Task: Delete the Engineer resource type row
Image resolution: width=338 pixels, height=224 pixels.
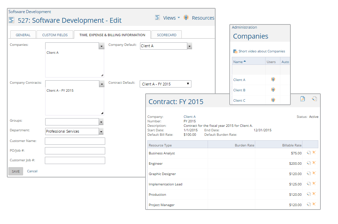Action: tap(313, 163)
